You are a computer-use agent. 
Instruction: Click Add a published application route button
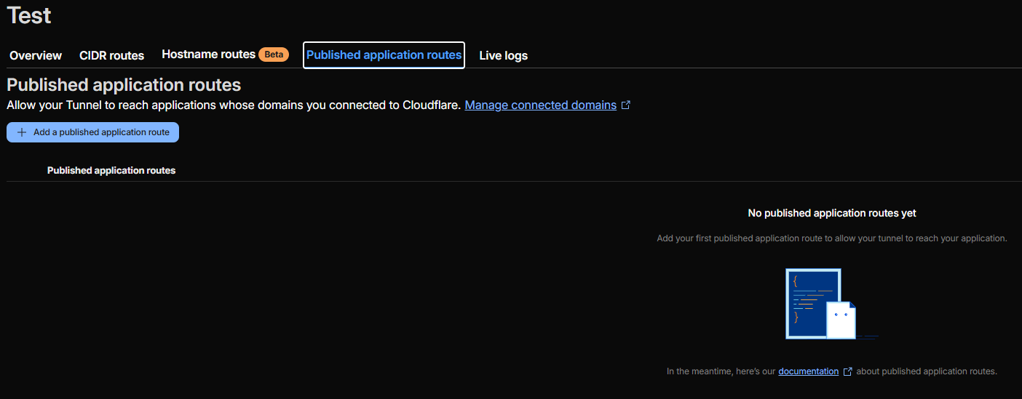[92, 132]
